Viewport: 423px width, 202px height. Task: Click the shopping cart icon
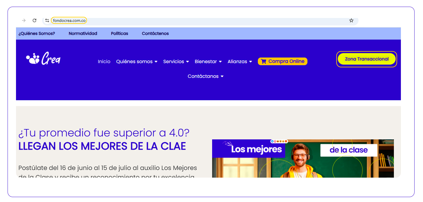coord(263,62)
